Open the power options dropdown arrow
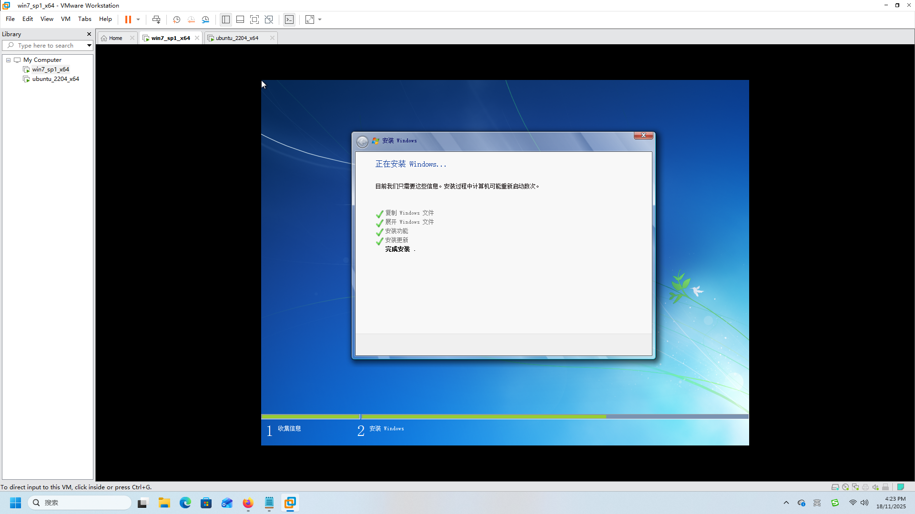Image resolution: width=915 pixels, height=514 pixels. (138, 20)
